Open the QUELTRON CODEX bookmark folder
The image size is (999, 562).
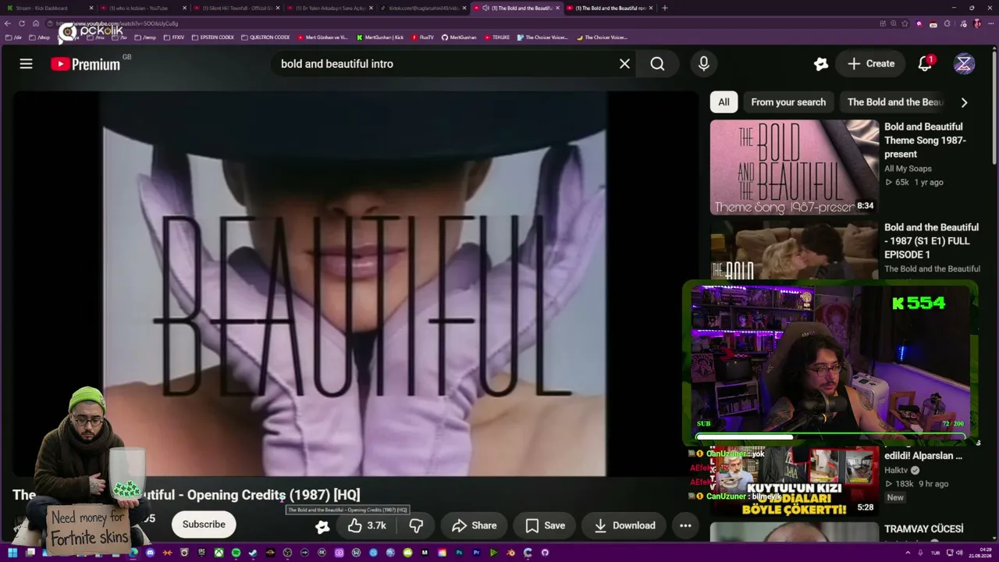point(265,37)
